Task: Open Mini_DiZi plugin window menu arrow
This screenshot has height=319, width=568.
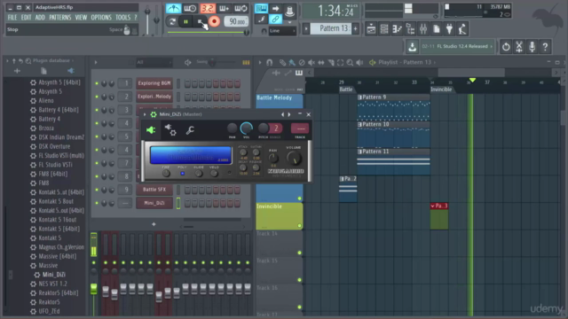Action: tap(145, 114)
